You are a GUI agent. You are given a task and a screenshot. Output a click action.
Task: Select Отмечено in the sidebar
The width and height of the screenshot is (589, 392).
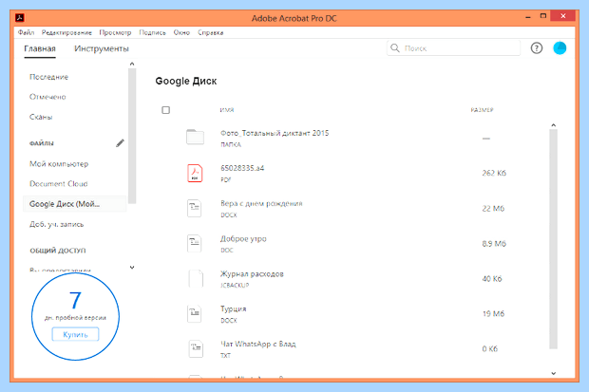pyautogui.click(x=47, y=97)
